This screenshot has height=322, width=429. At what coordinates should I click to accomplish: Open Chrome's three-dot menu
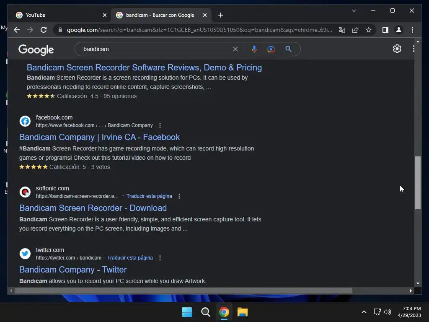point(412,30)
